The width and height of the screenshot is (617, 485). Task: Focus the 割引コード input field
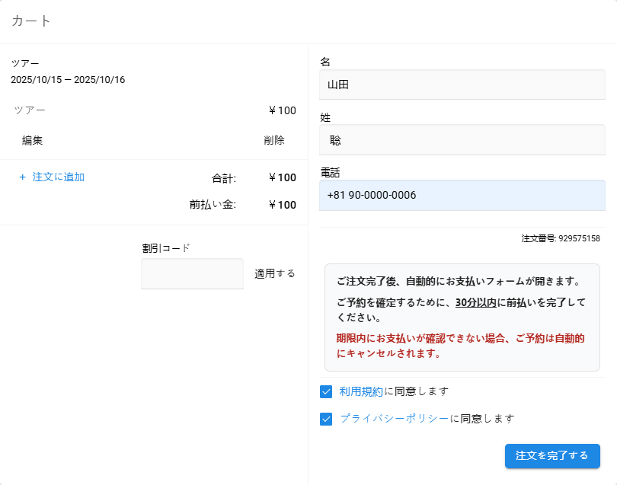[x=192, y=274]
